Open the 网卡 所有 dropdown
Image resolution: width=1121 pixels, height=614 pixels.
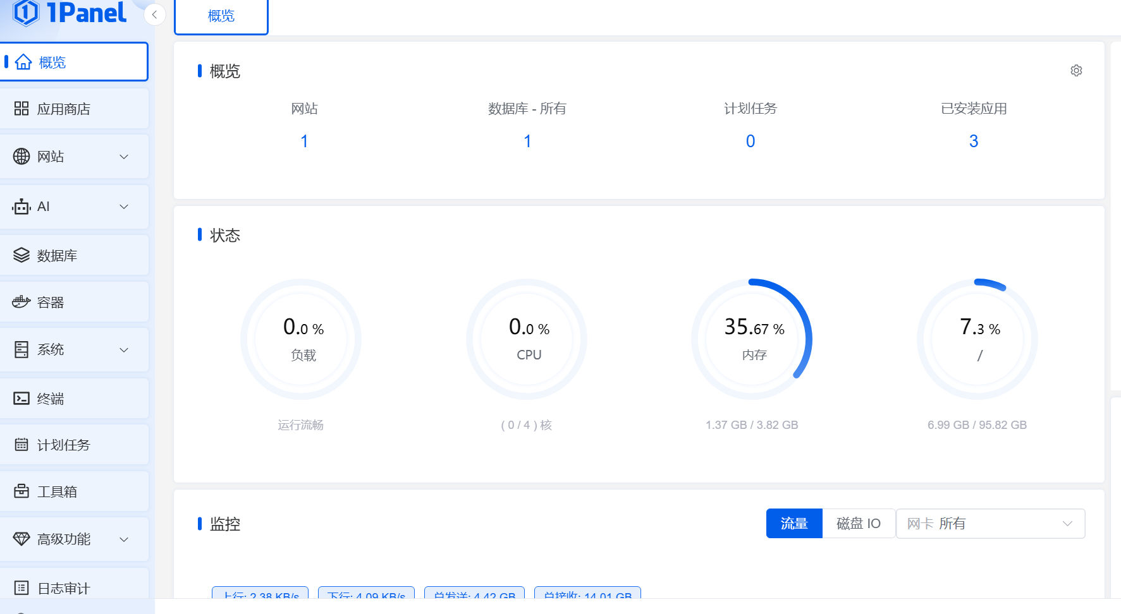pos(990,524)
